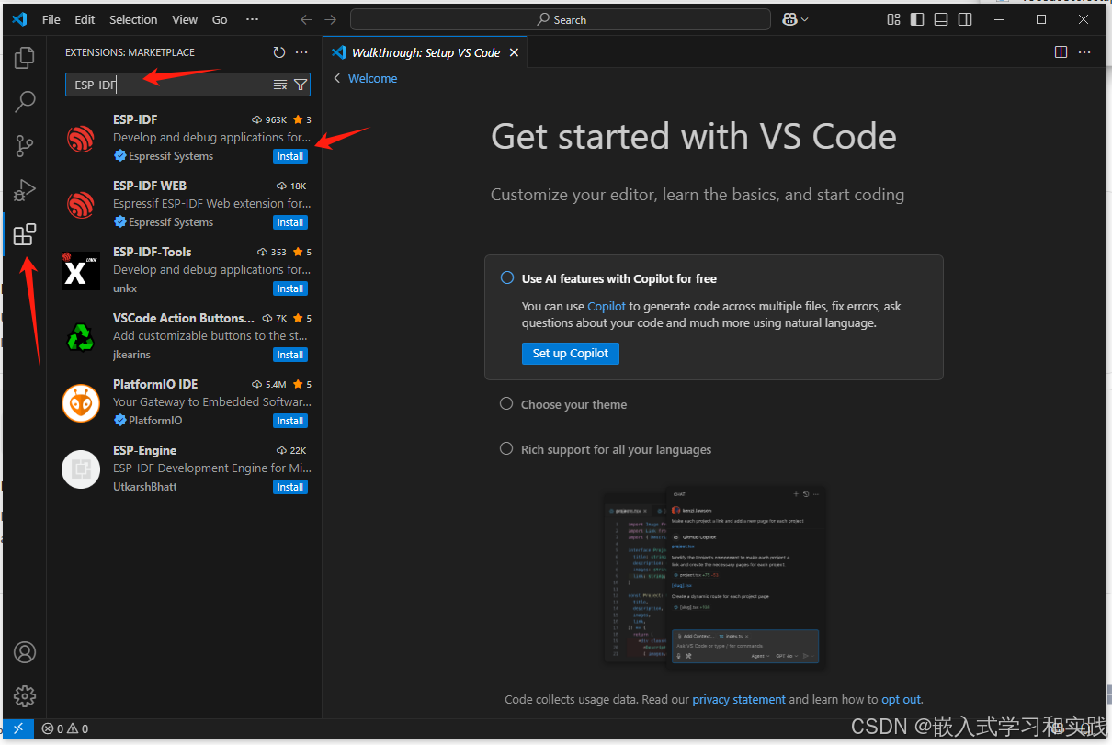1112x745 pixels.
Task: Toggle the Secondary Side Bar
Action: [x=965, y=19]
